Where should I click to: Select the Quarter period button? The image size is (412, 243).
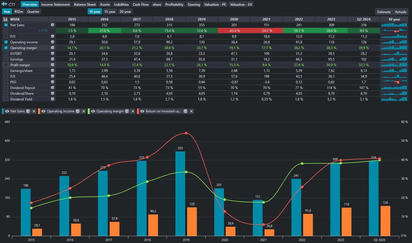click(x=33, y=11)
